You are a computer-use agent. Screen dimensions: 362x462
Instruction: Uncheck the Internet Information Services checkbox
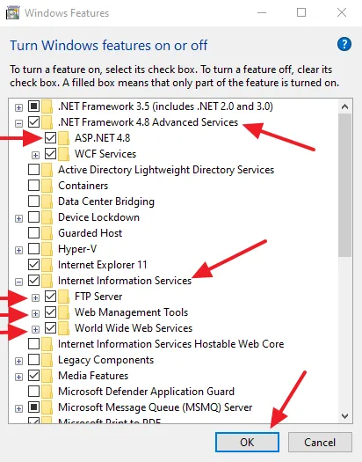pyautogui.click(x=33, y=281)
